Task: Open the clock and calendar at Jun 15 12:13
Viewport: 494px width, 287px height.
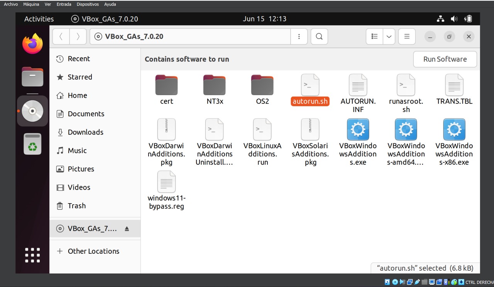Action: [x=264, y=19]
